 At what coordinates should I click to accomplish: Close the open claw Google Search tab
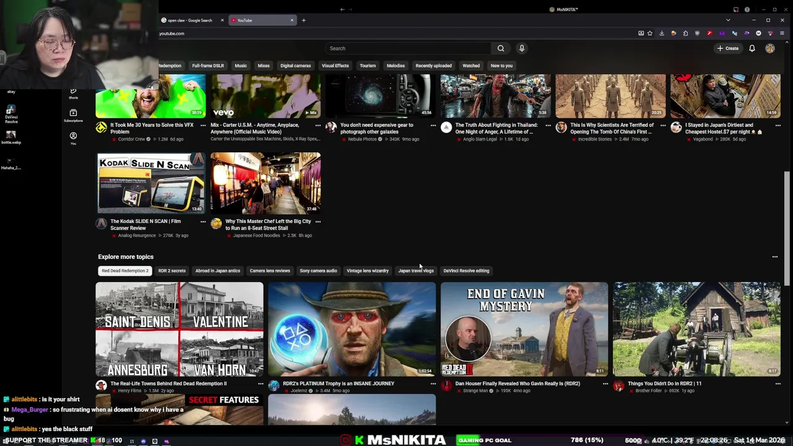tap(222, 20)
